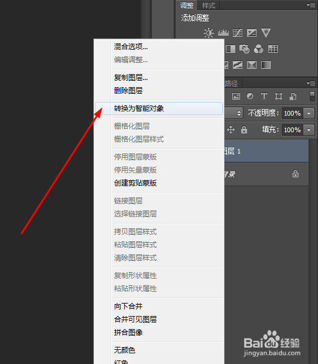
Task: Select the 图层 1 layer row
Action: click(x=267, y=151)
